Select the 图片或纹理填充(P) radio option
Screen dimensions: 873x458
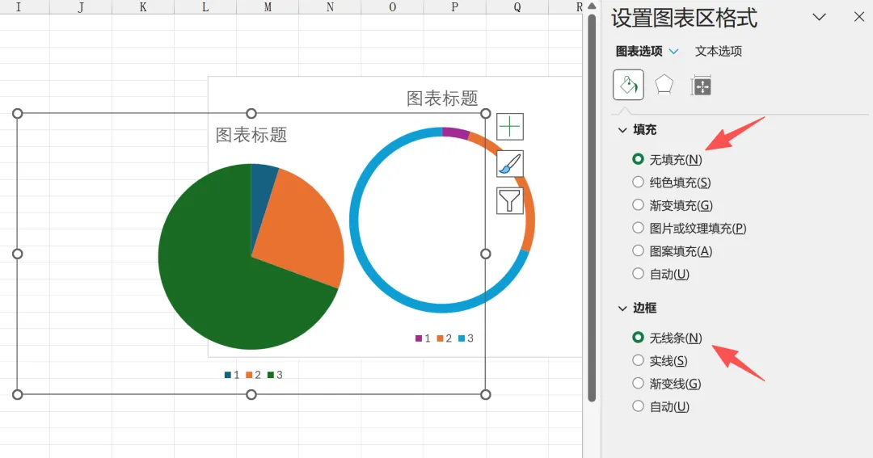[690, 228]
